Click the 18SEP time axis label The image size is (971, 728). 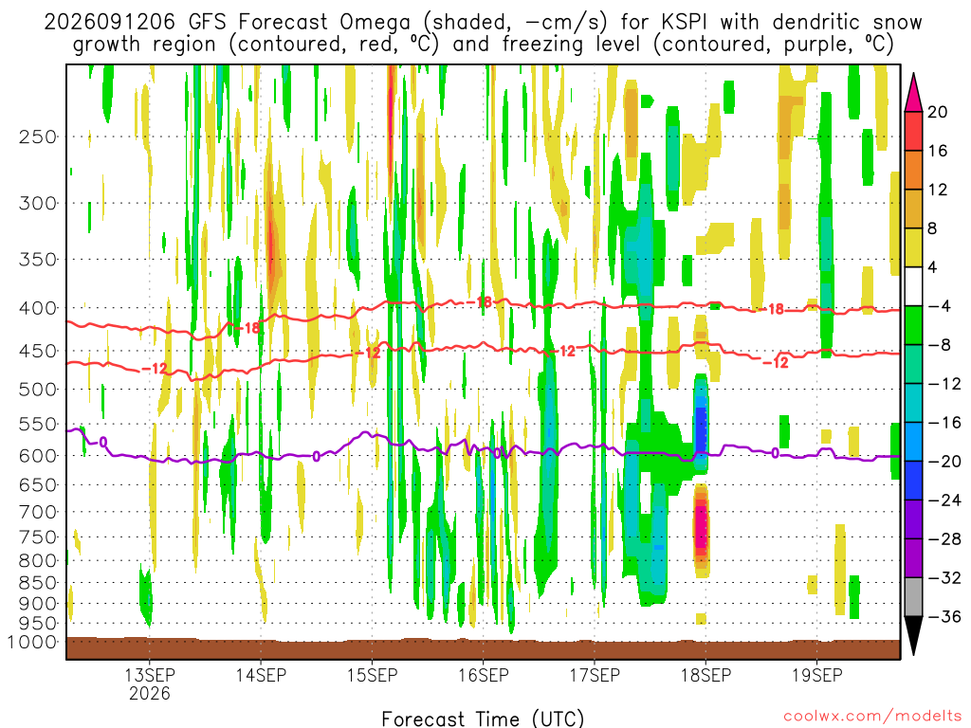705,675
